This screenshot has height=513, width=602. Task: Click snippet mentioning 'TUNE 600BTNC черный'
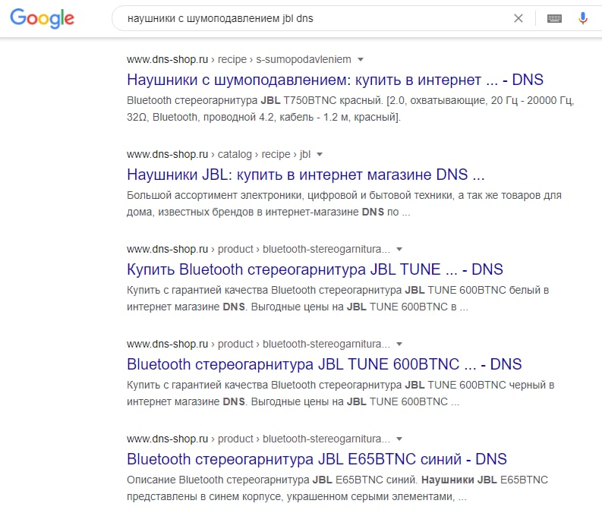pyautogui.click(x=341, y=393)
